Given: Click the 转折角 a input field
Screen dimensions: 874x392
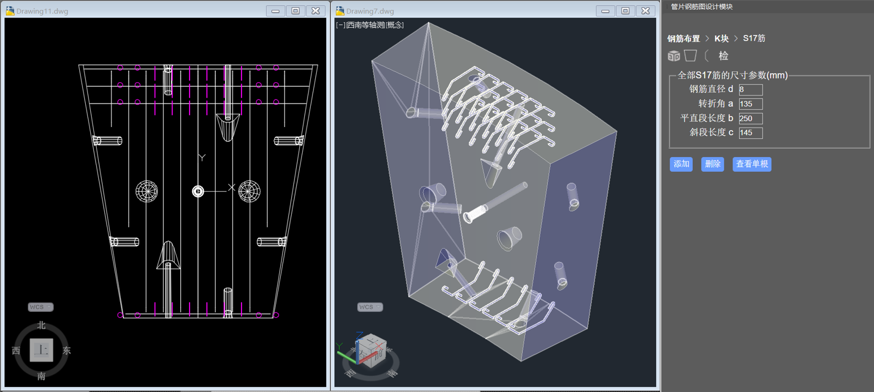Looking at the screenshot, I should [751, 104].
